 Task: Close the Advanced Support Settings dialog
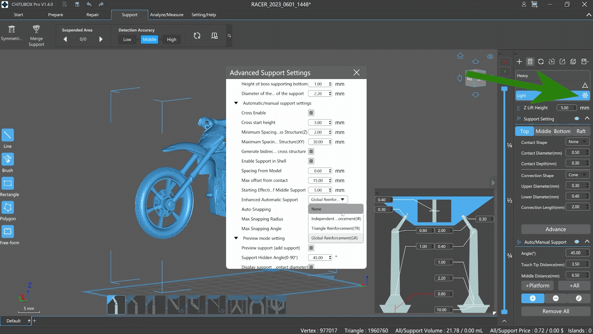tap(356, 73)
